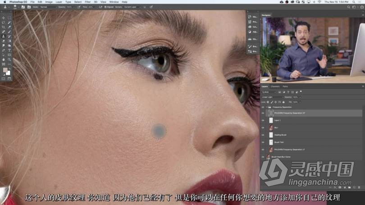
Task: Open the Flow dropdown in options bar
Action: point(96,7)
